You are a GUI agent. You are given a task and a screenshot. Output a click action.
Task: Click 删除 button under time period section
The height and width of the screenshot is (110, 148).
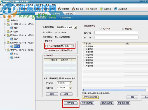52,94
